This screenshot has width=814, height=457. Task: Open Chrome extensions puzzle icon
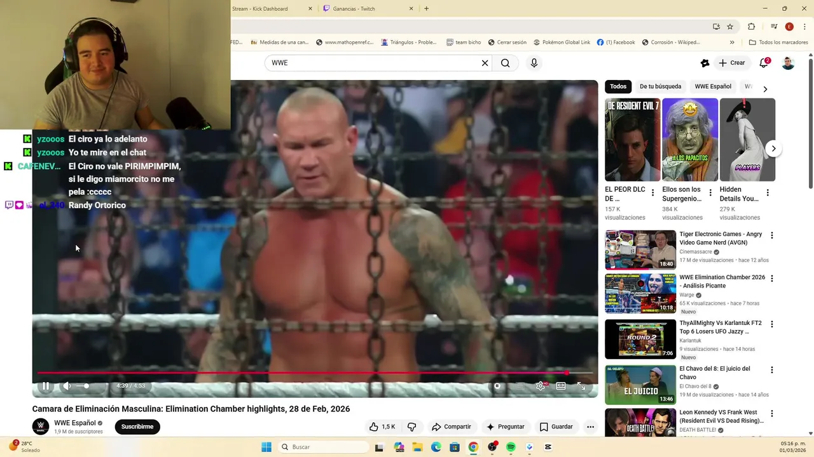point(751,27)
